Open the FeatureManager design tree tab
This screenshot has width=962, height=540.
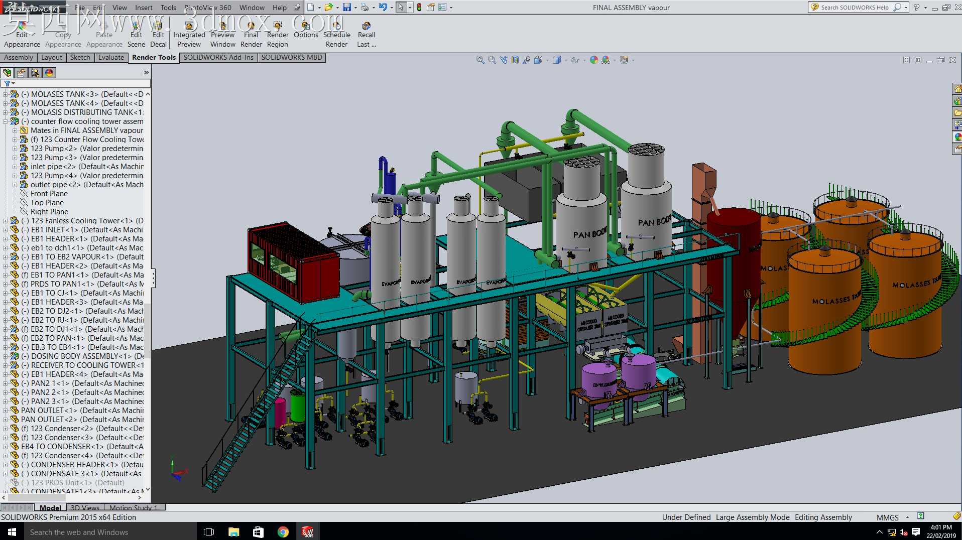7,73
